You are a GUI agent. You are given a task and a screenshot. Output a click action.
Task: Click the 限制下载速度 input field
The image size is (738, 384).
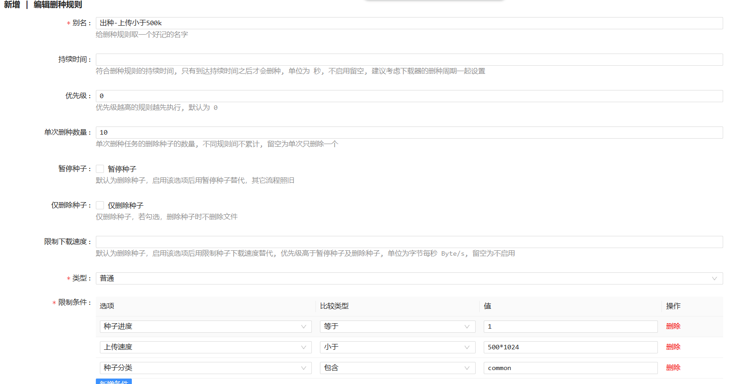point(409,242)
